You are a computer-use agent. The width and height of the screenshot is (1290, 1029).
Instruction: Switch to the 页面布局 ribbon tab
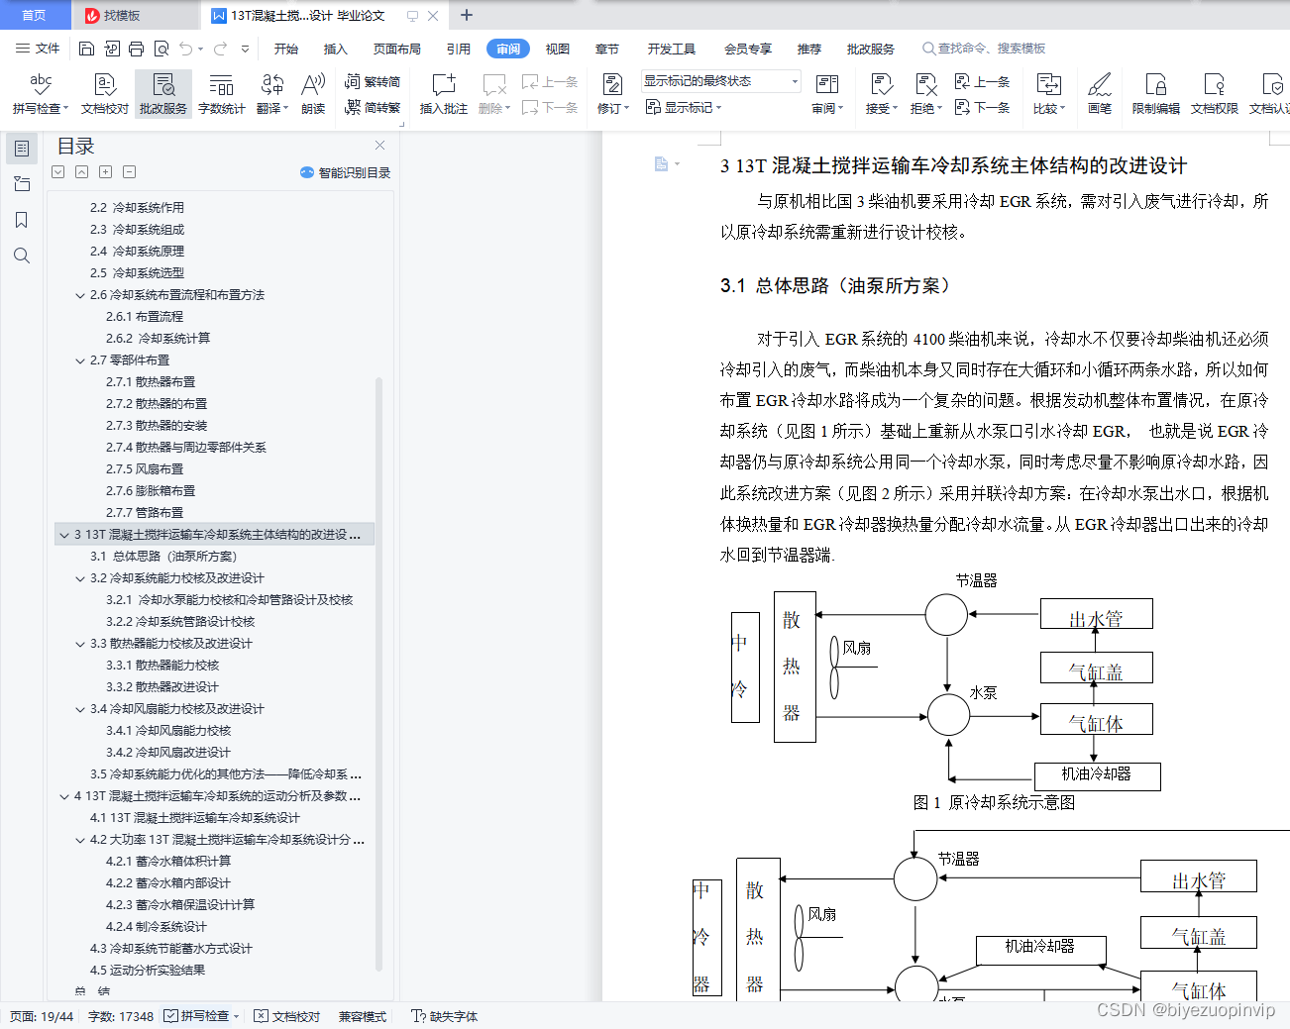coord(397,49)
